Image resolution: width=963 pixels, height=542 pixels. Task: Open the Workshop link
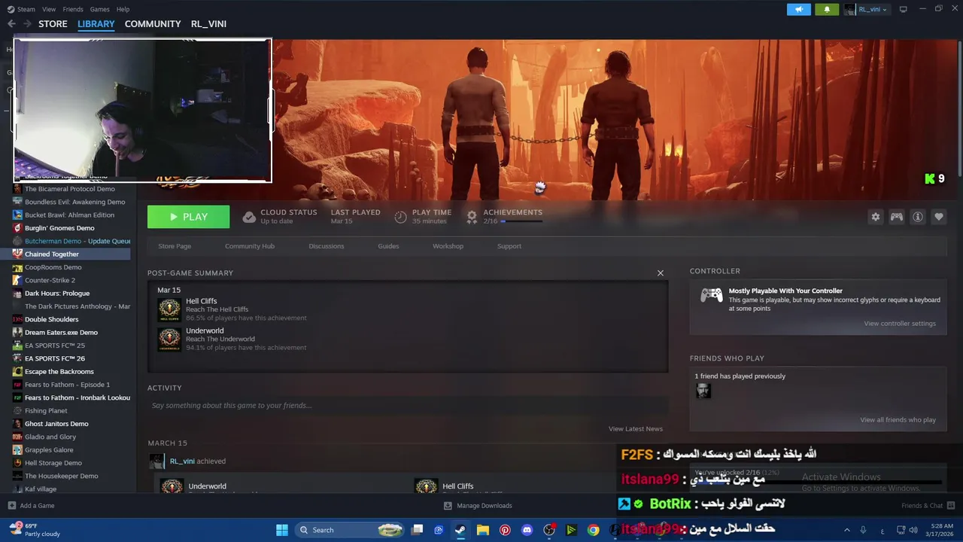click(448, 246)
